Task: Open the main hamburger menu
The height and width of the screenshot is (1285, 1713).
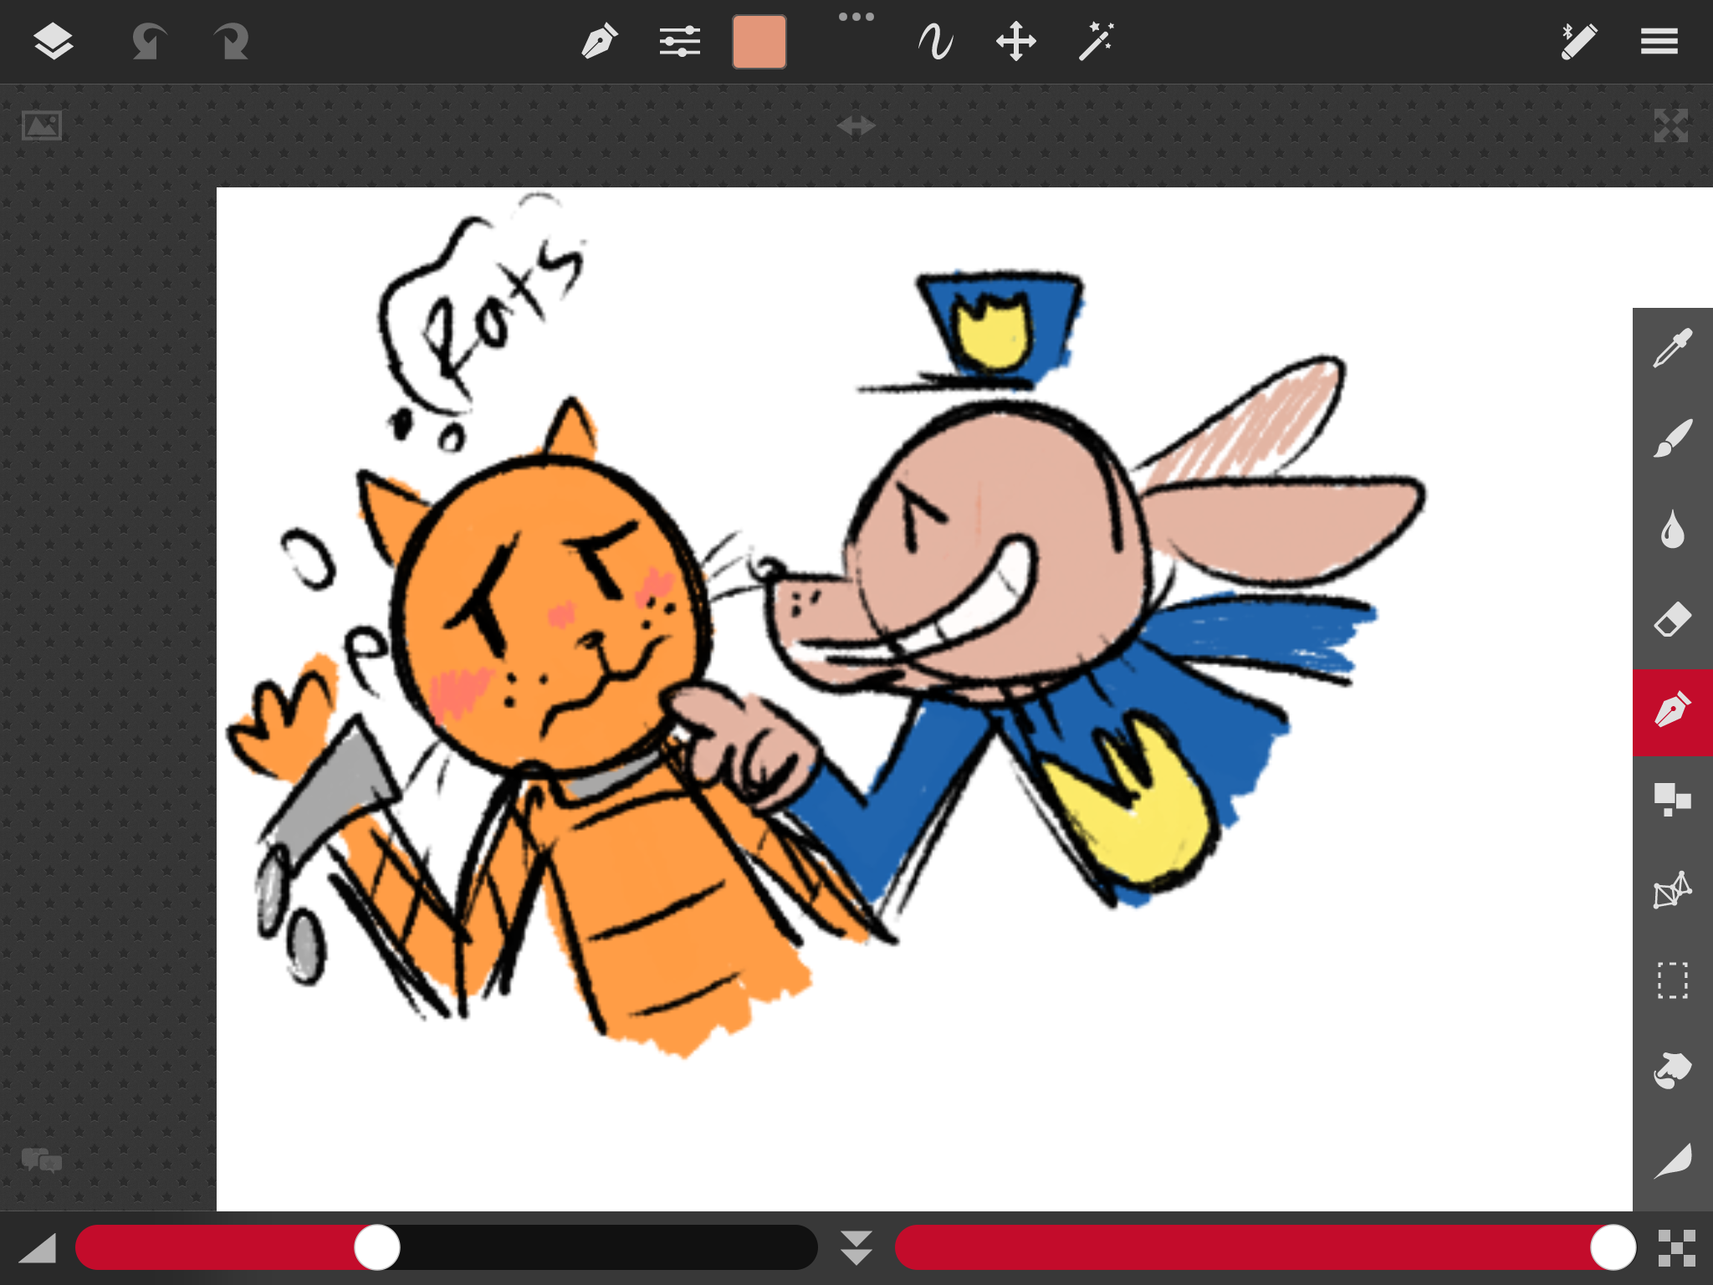Action: coord(1659,42)
